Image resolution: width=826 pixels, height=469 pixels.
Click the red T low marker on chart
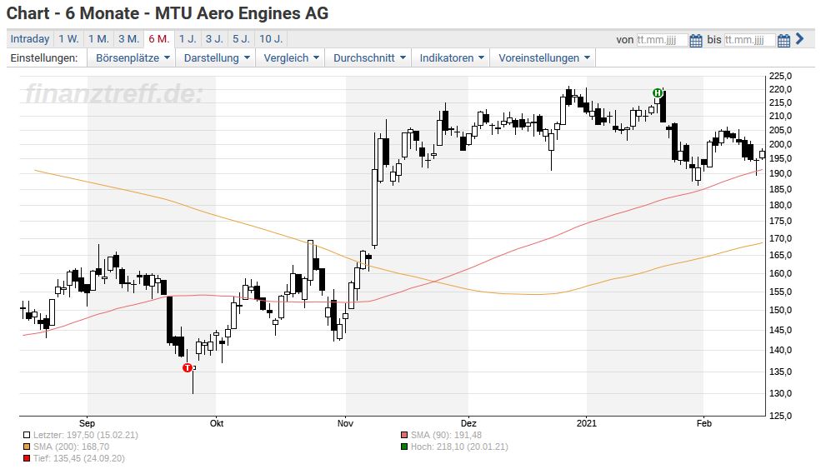click(x=187, y=368)
